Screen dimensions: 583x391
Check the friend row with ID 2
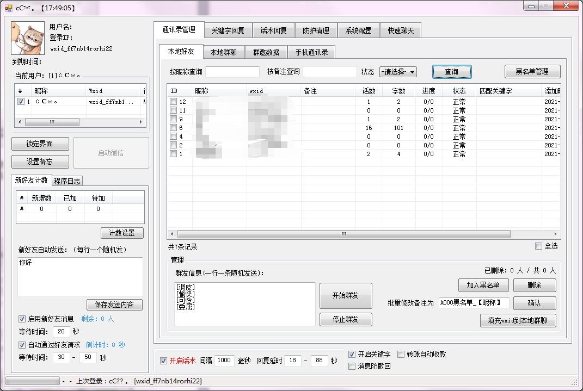[x=173, y=145]
